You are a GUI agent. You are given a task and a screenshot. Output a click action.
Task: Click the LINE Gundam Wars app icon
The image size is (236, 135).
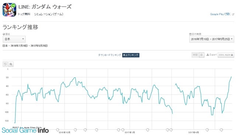click(x=9, y=10)
